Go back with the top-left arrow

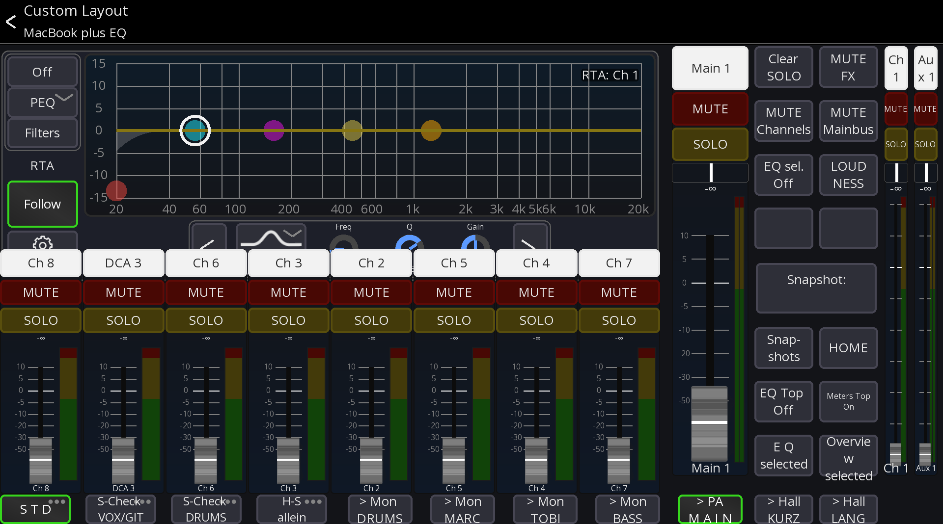coord(11,22)
